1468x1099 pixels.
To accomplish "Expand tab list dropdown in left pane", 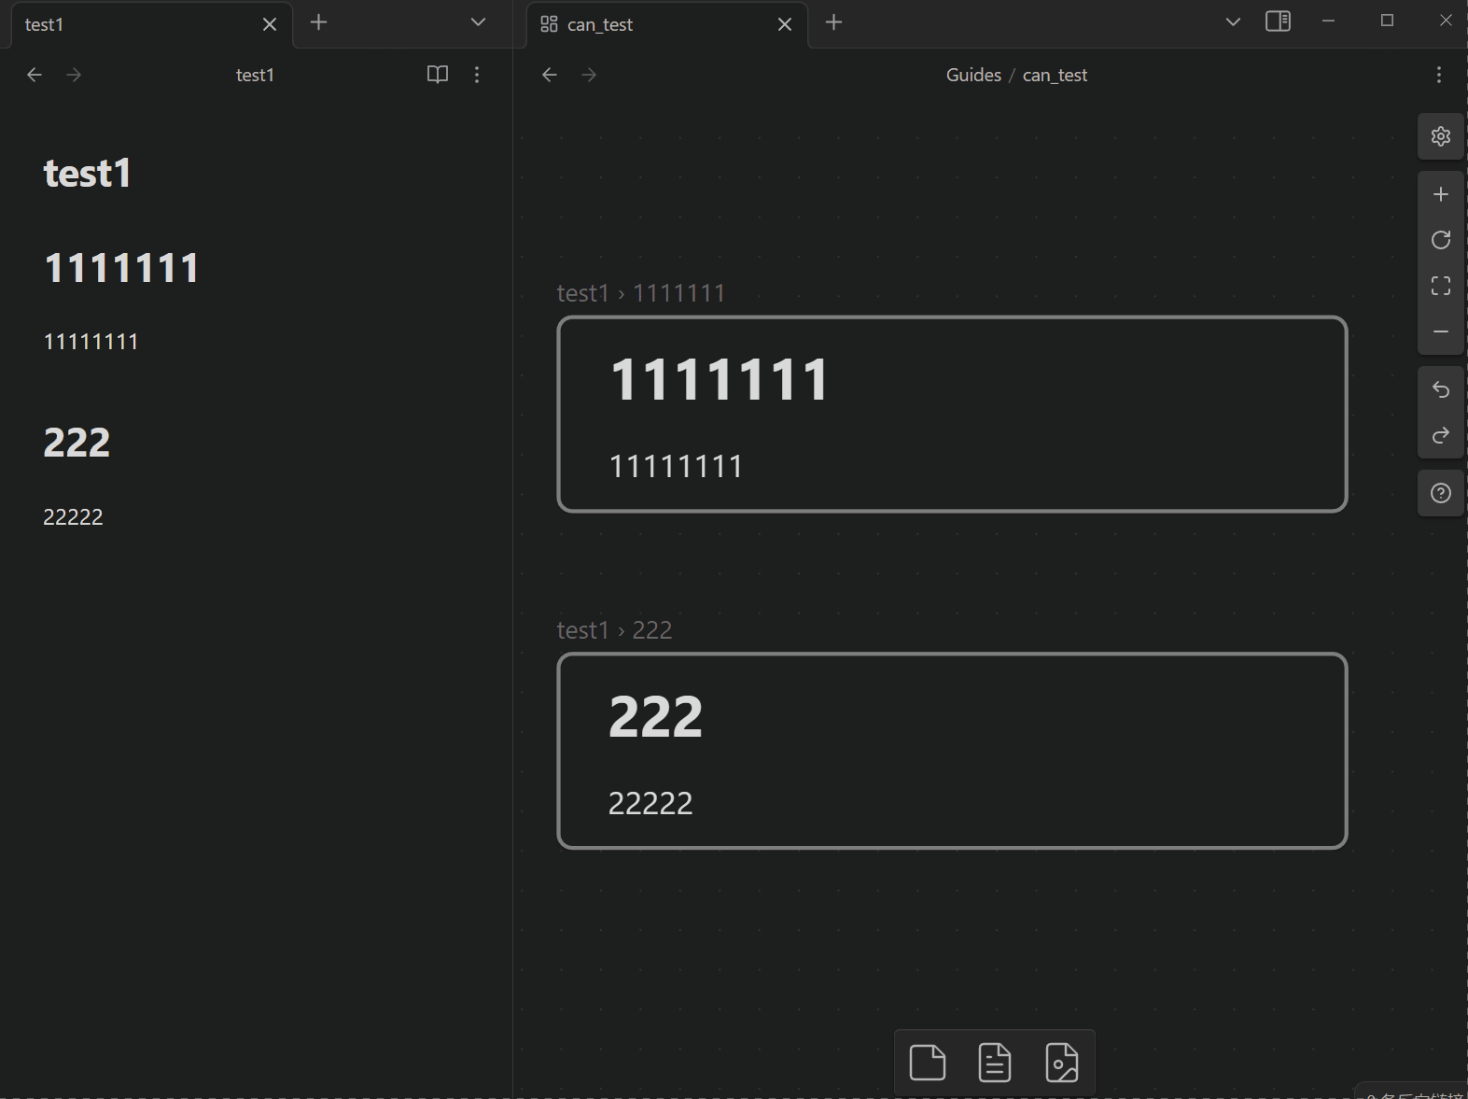I will click(478, 22).
